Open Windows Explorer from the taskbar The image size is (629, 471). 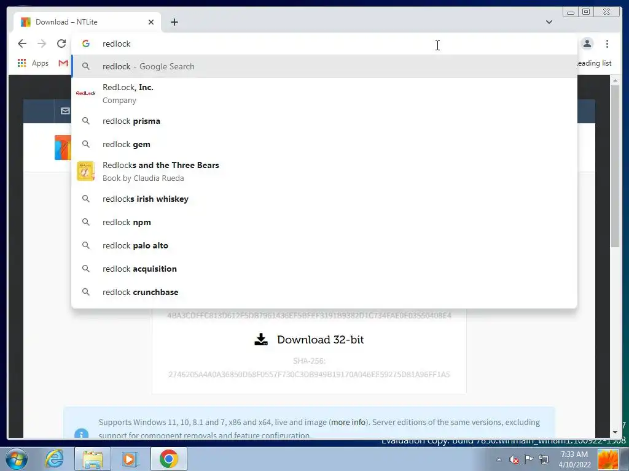[x=93, y=459]
